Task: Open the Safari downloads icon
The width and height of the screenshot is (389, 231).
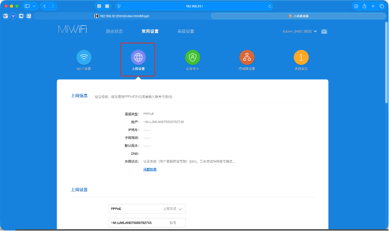Action: point(356,6)
